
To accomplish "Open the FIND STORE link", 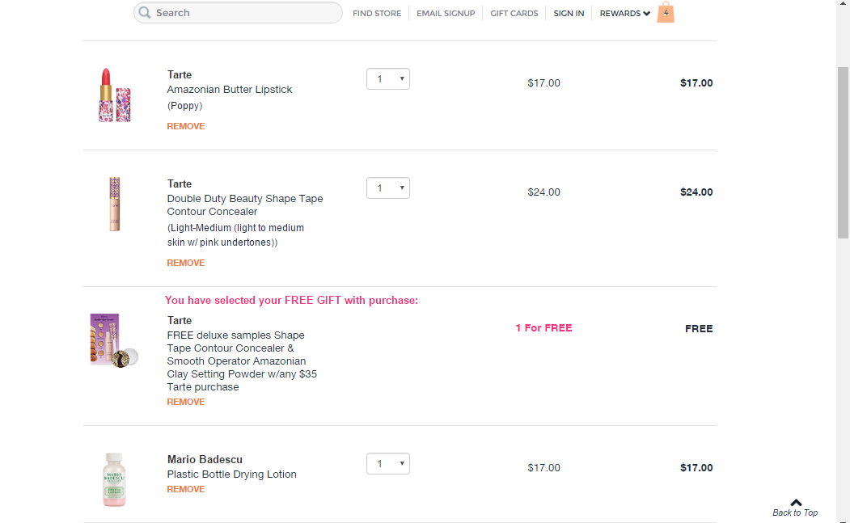I will point(377,13).
